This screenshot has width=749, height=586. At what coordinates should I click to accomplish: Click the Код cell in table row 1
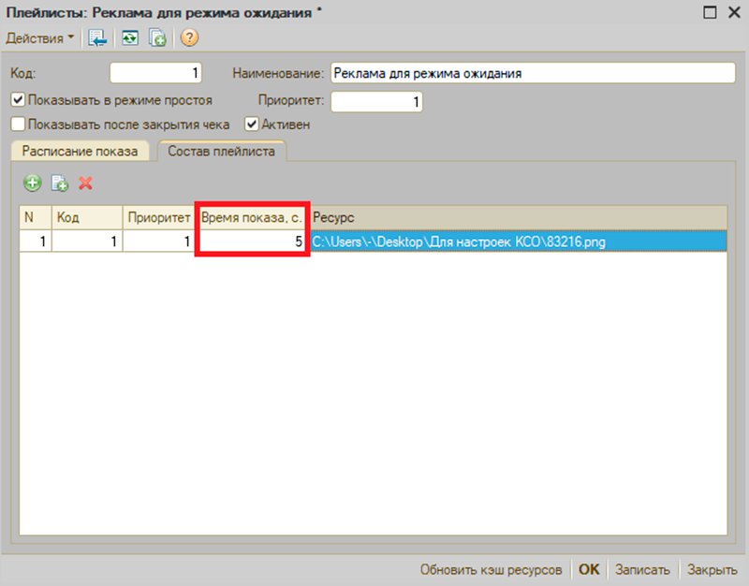pyautogui.click(x=87, y=242)
